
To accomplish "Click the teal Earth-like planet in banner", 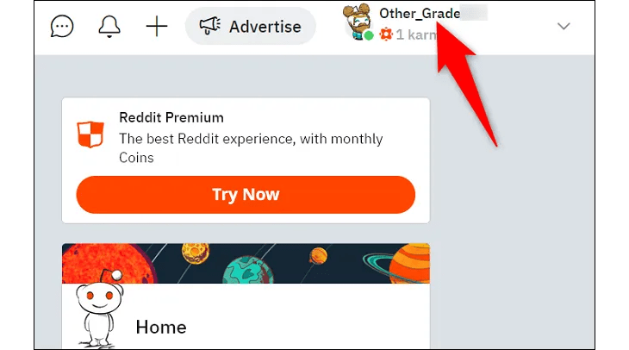I will [248, 270].
